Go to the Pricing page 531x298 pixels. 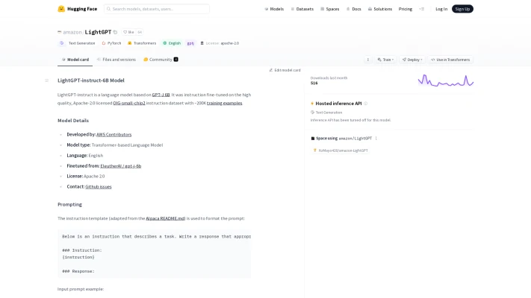[x=406, y=9]
